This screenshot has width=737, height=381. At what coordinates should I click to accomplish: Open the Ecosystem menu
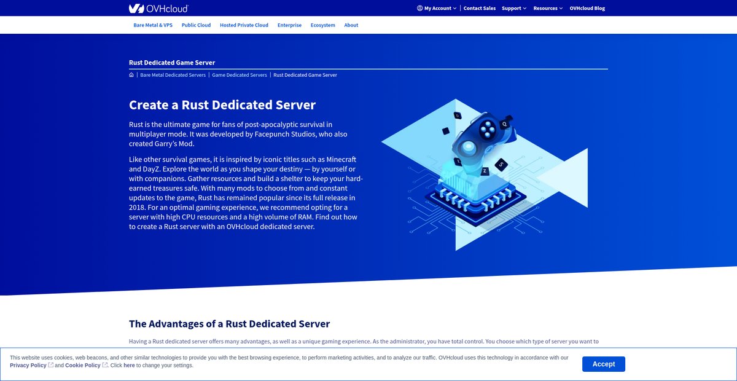tap(323, 25)
